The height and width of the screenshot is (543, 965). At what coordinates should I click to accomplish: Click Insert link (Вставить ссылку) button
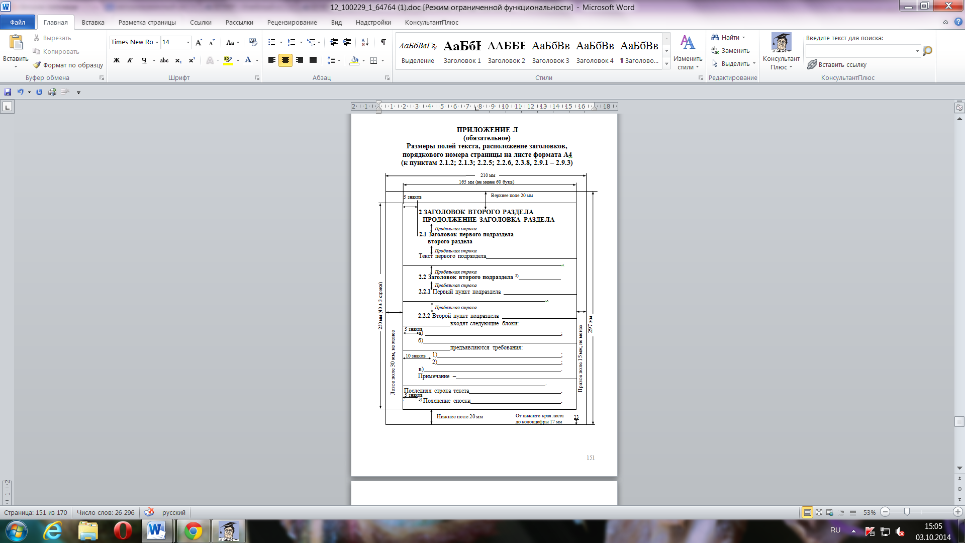(x=837, y=64)
